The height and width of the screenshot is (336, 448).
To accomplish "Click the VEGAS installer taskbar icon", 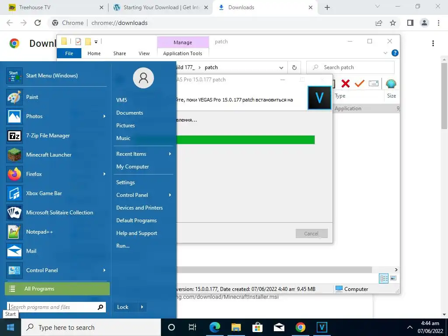I will [322, 327].
